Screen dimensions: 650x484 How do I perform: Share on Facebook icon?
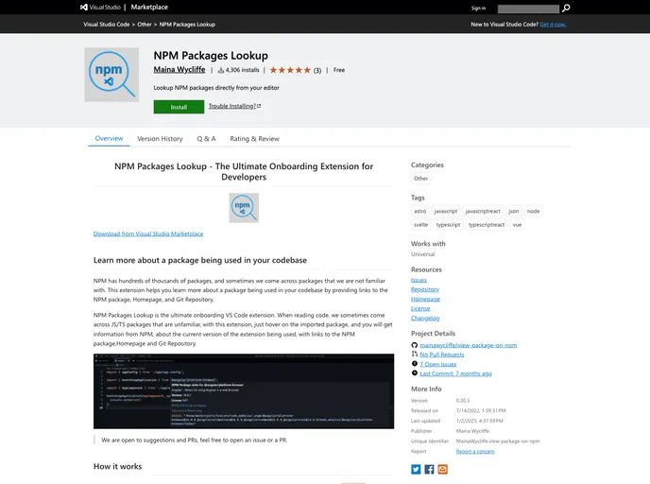pos(429,469)
